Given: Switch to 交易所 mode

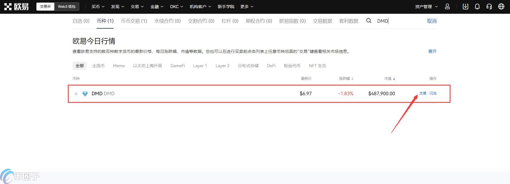Looking at the screenshot, I should point(45,6).
